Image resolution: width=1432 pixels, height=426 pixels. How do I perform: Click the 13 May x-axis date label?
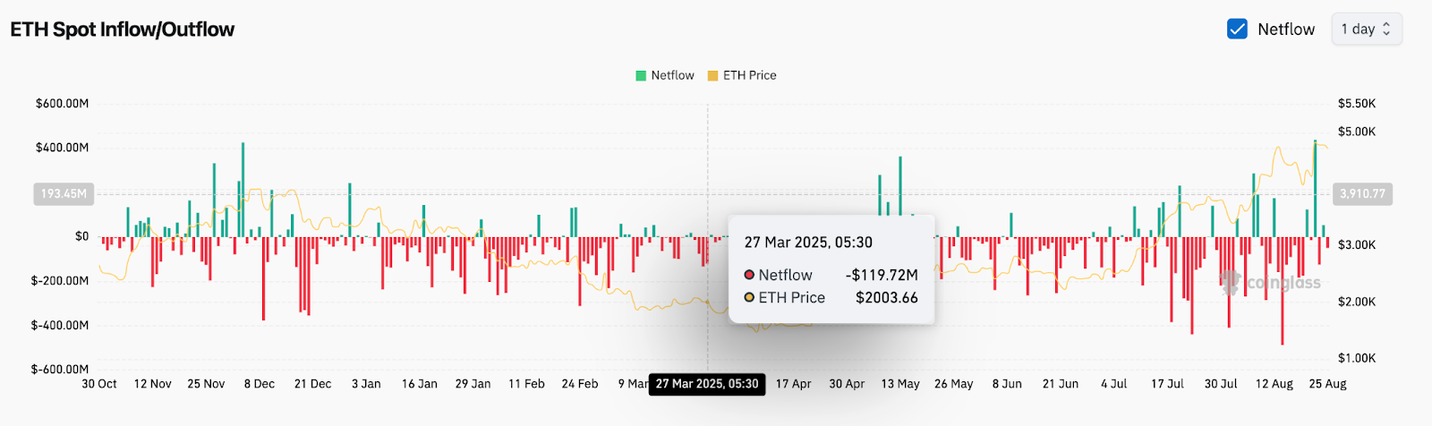coord(899,384)
